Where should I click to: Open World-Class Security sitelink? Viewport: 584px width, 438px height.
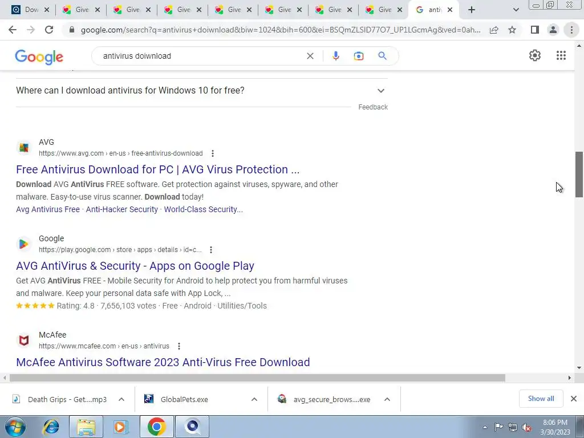[x=204, y=209]
